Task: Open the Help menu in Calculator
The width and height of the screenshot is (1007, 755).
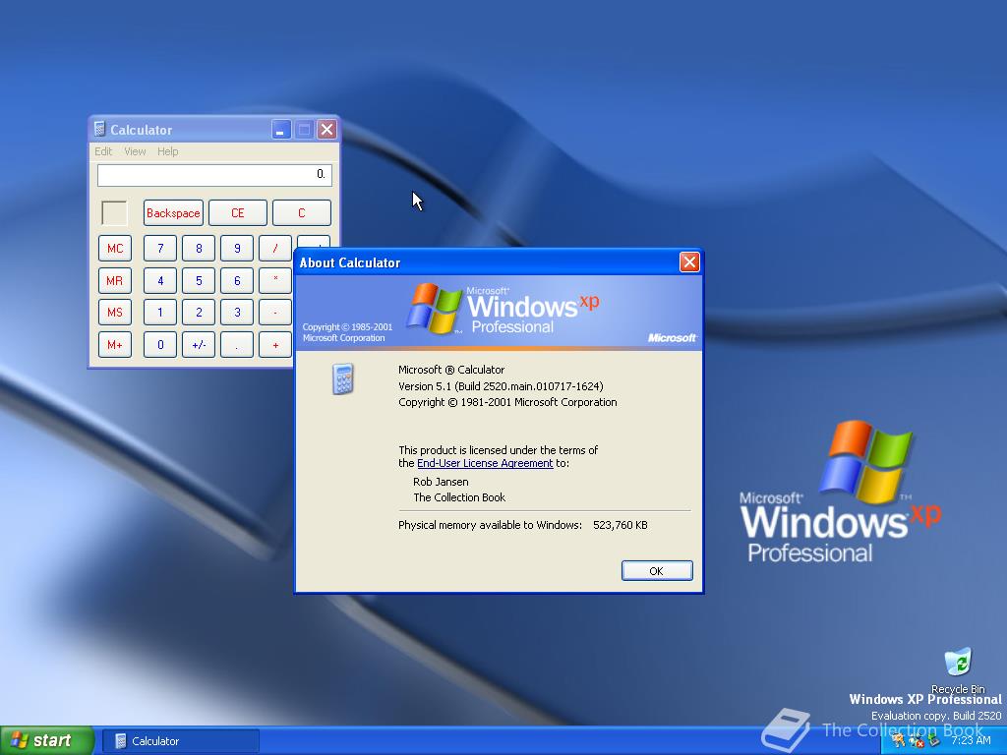Action: (167, 151)
